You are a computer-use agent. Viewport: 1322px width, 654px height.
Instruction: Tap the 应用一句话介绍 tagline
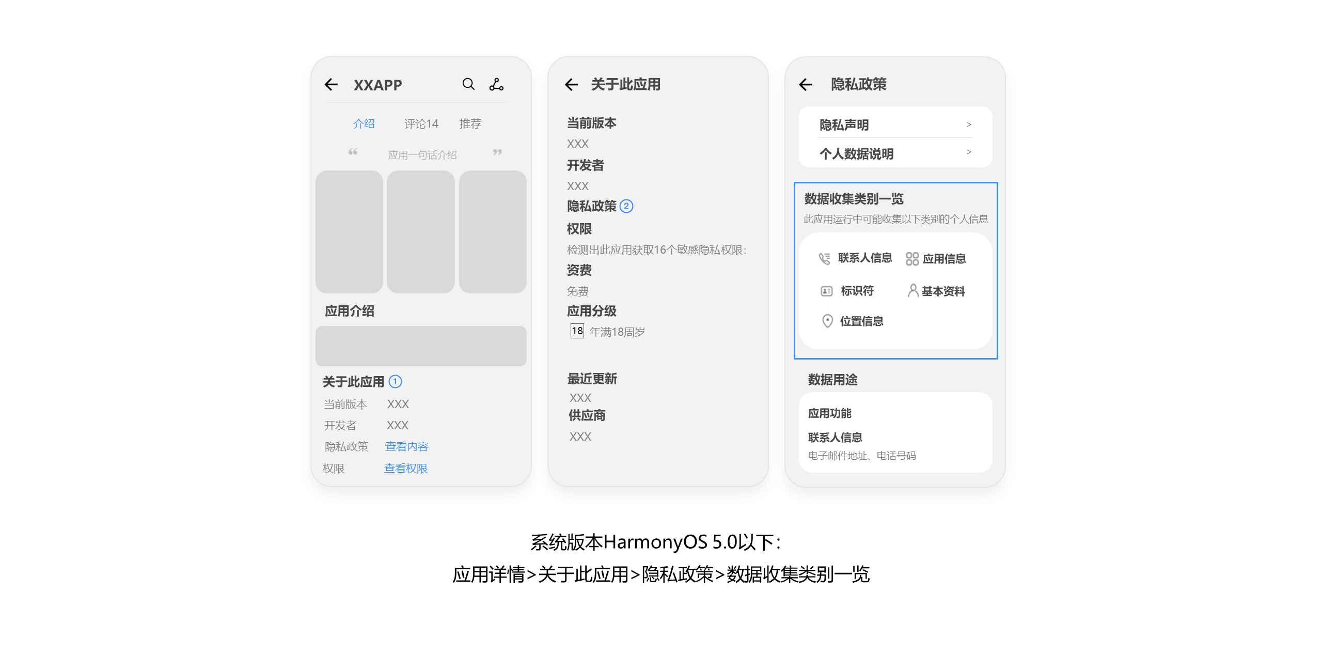422,155
